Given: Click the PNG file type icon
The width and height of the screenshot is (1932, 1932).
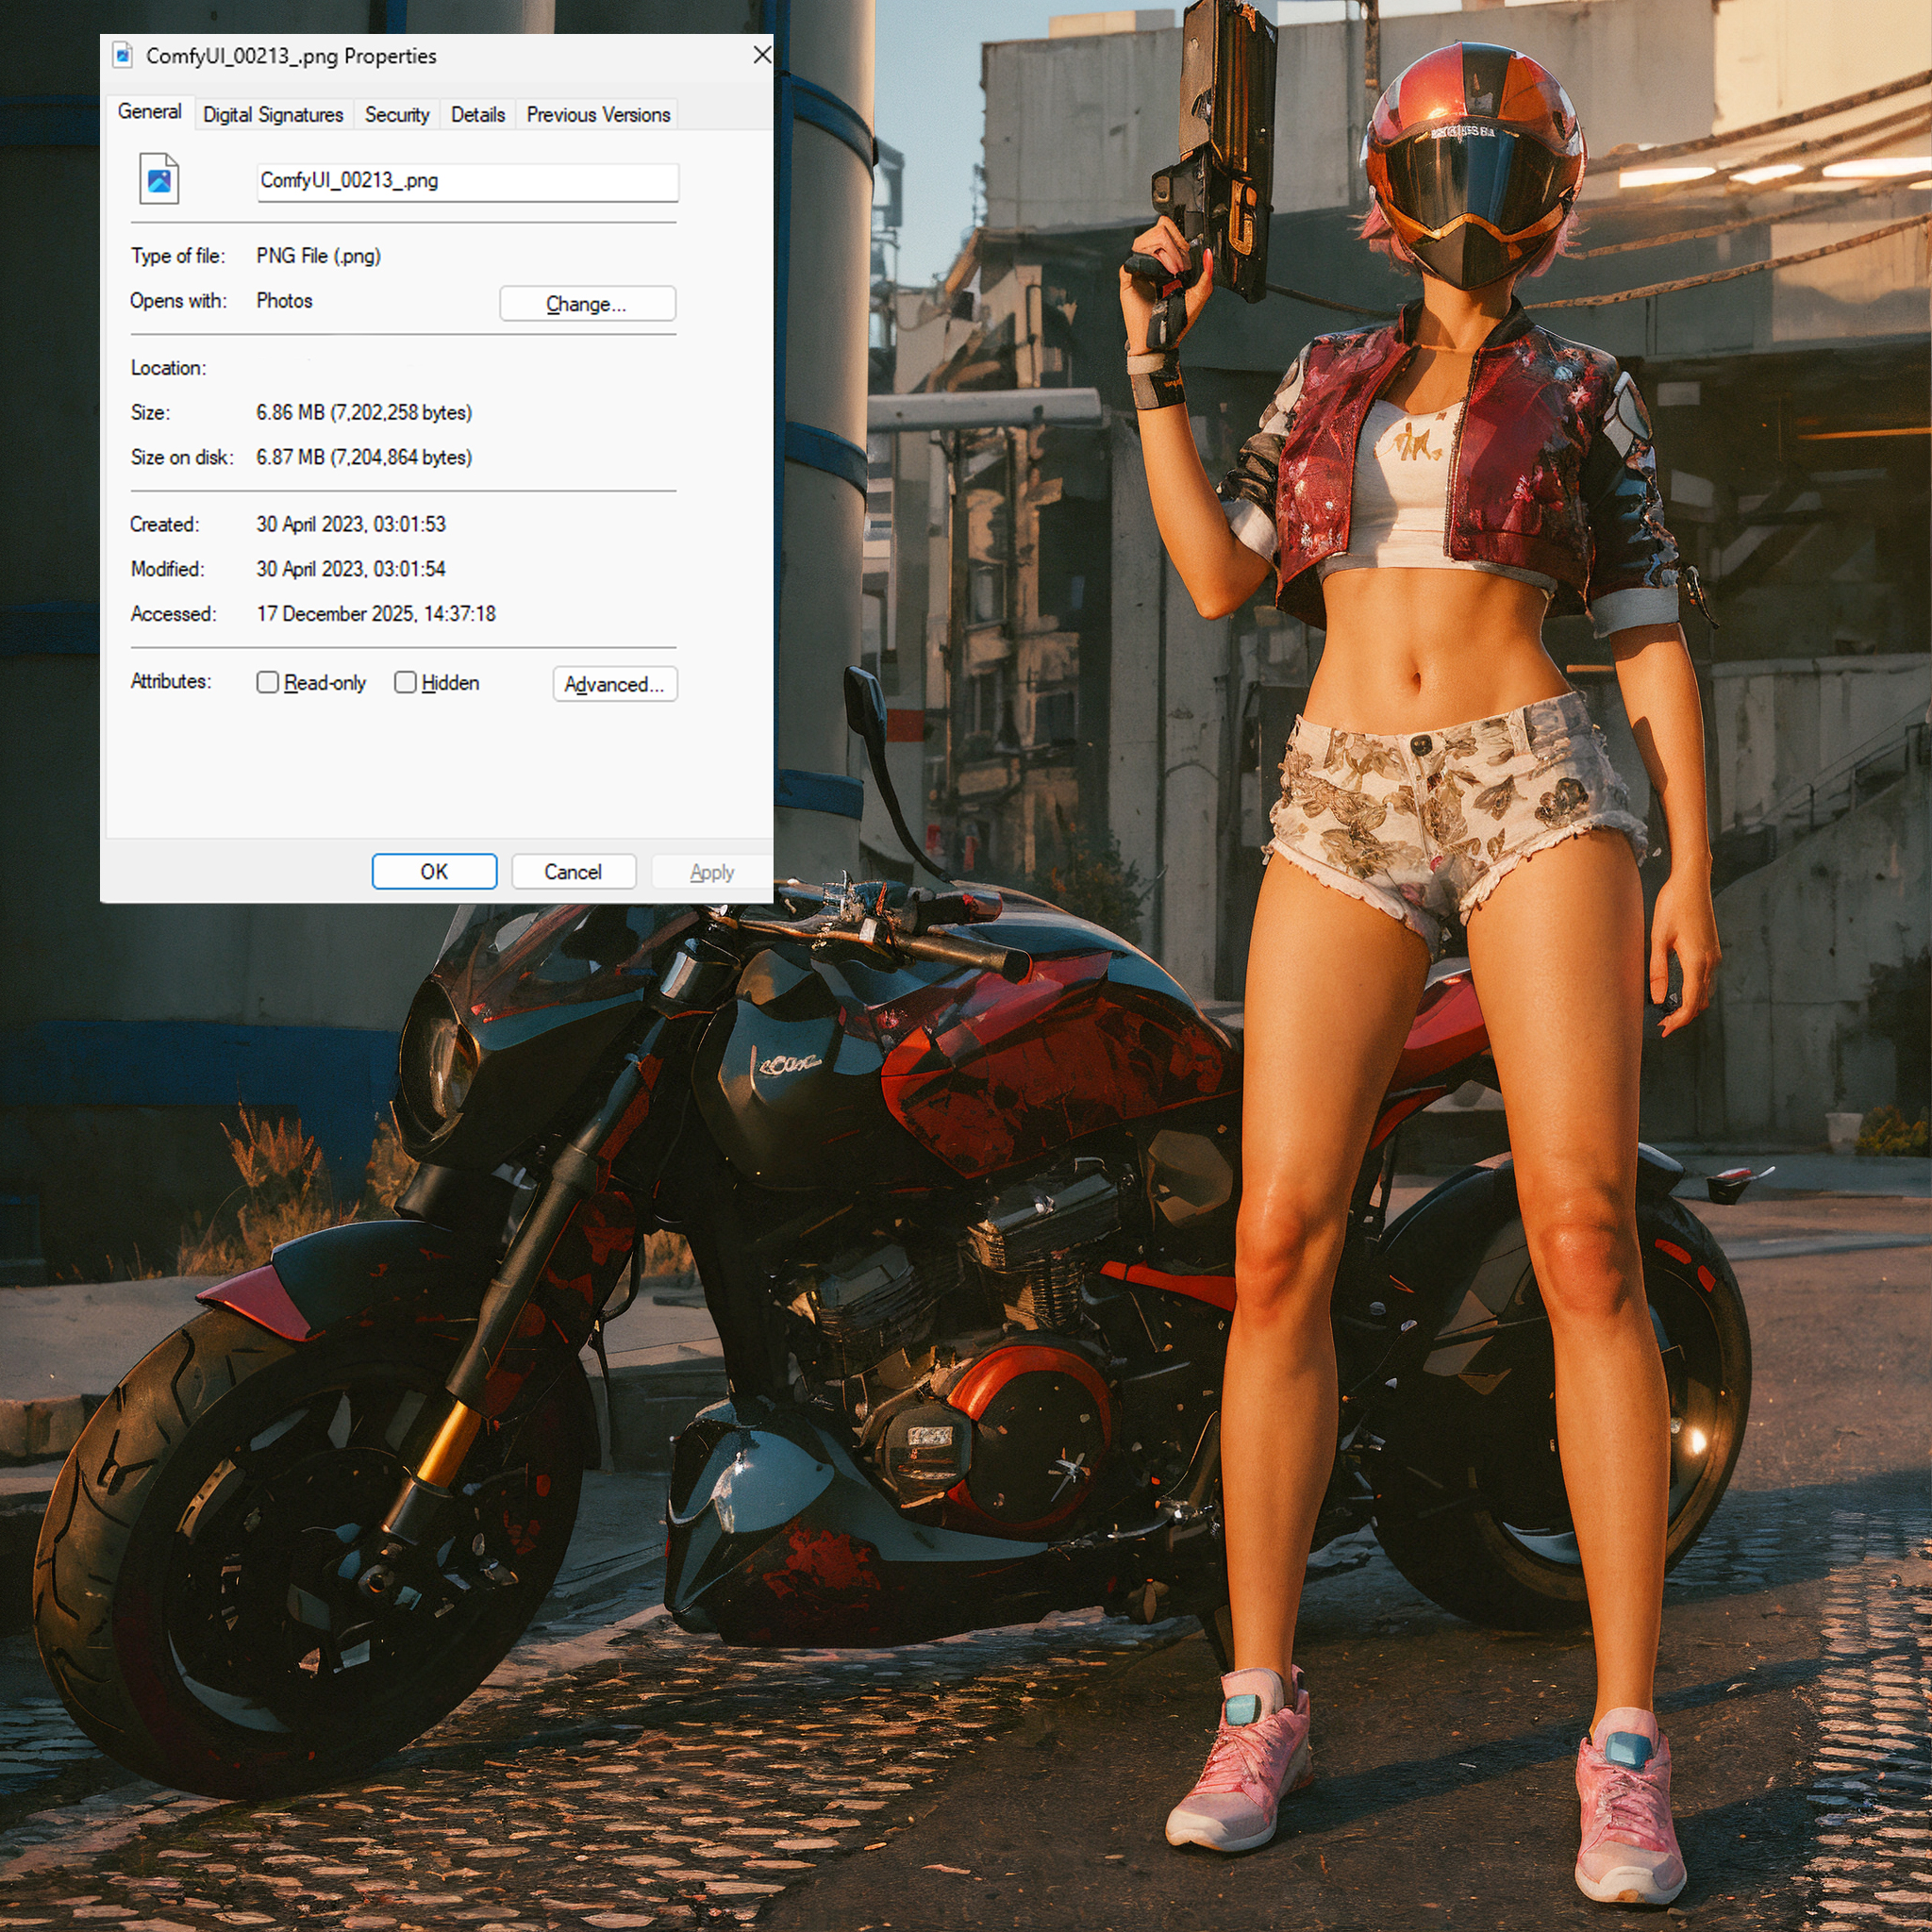Looking at the screenshot, I should coord(159,179).
